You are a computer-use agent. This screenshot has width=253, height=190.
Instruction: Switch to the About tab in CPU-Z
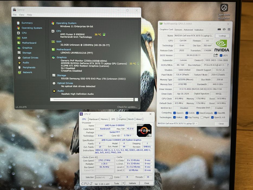coord(139,119)
